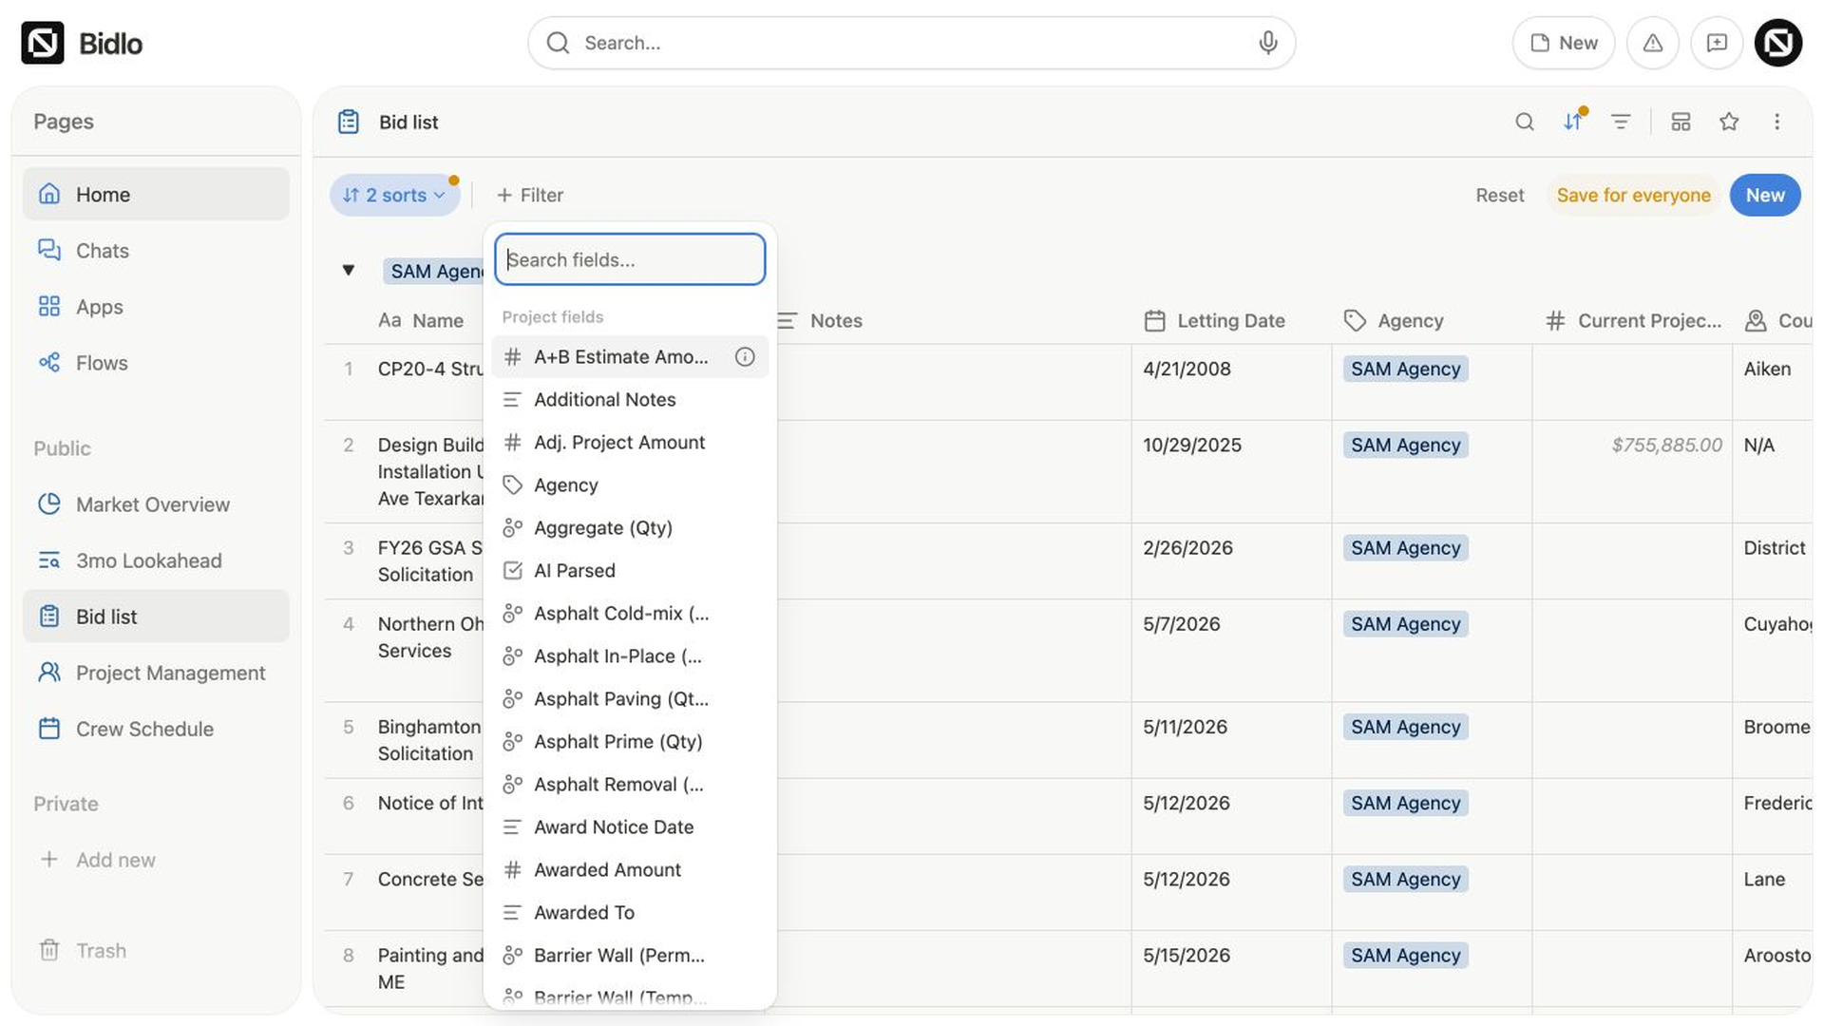Click letting date 10/29/2025 cell
1824x1026 pixels.
[1231, 471]
